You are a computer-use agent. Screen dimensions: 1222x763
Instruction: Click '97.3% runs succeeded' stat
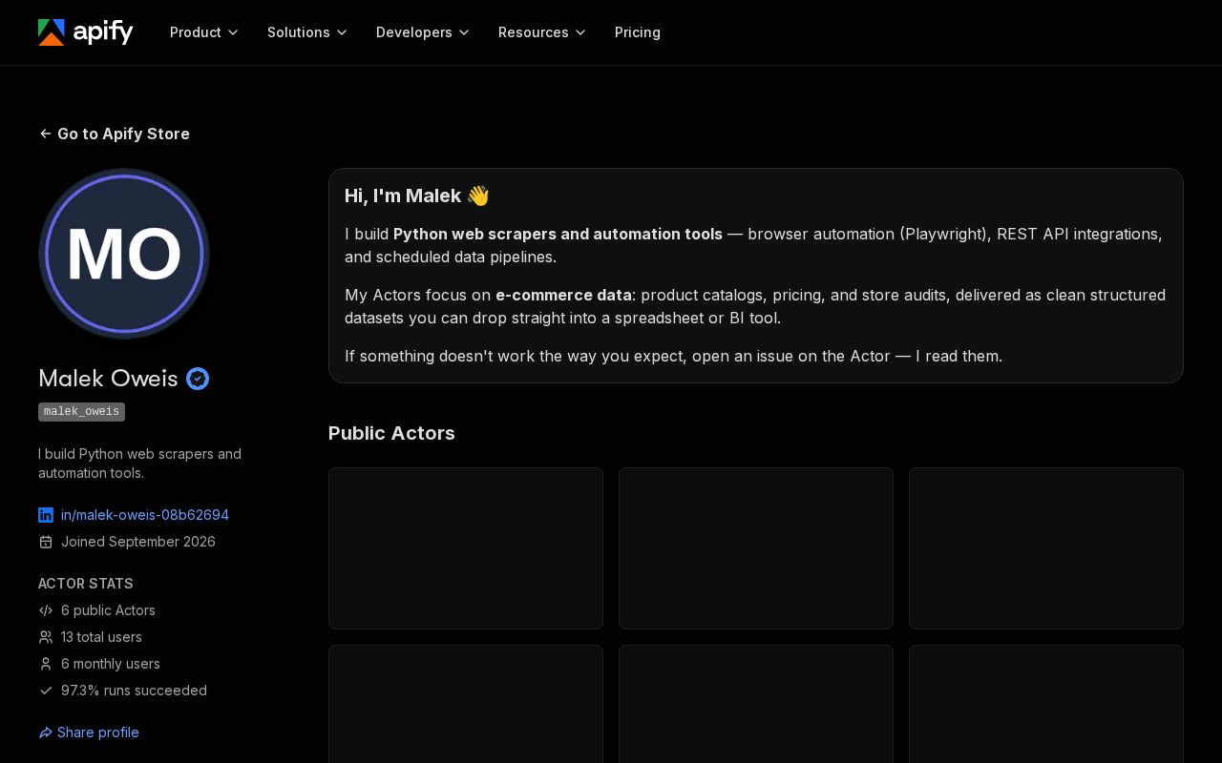point(134,691)
